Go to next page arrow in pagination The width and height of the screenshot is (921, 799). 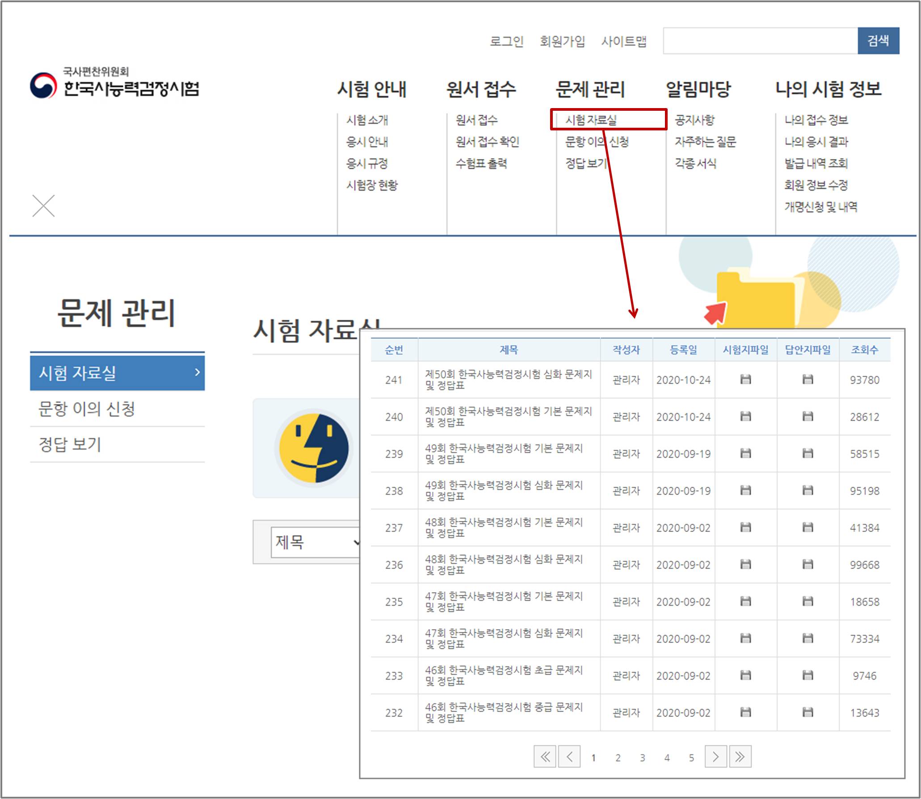[x=715, y=757]
